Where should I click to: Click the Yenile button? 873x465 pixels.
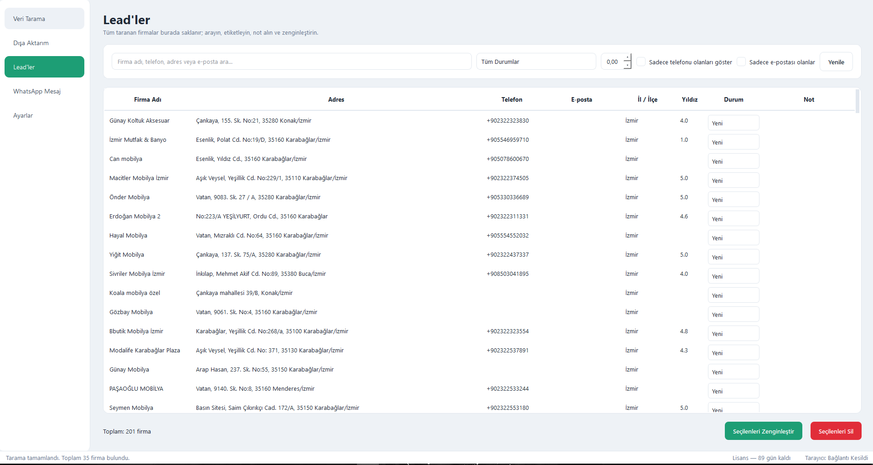pos(836,62)
